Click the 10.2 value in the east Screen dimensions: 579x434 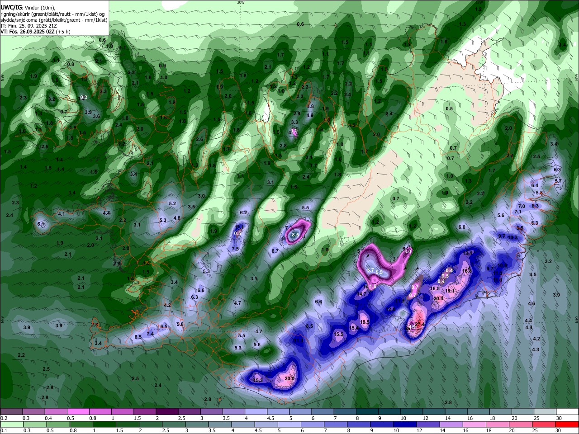tap(513, 237)
